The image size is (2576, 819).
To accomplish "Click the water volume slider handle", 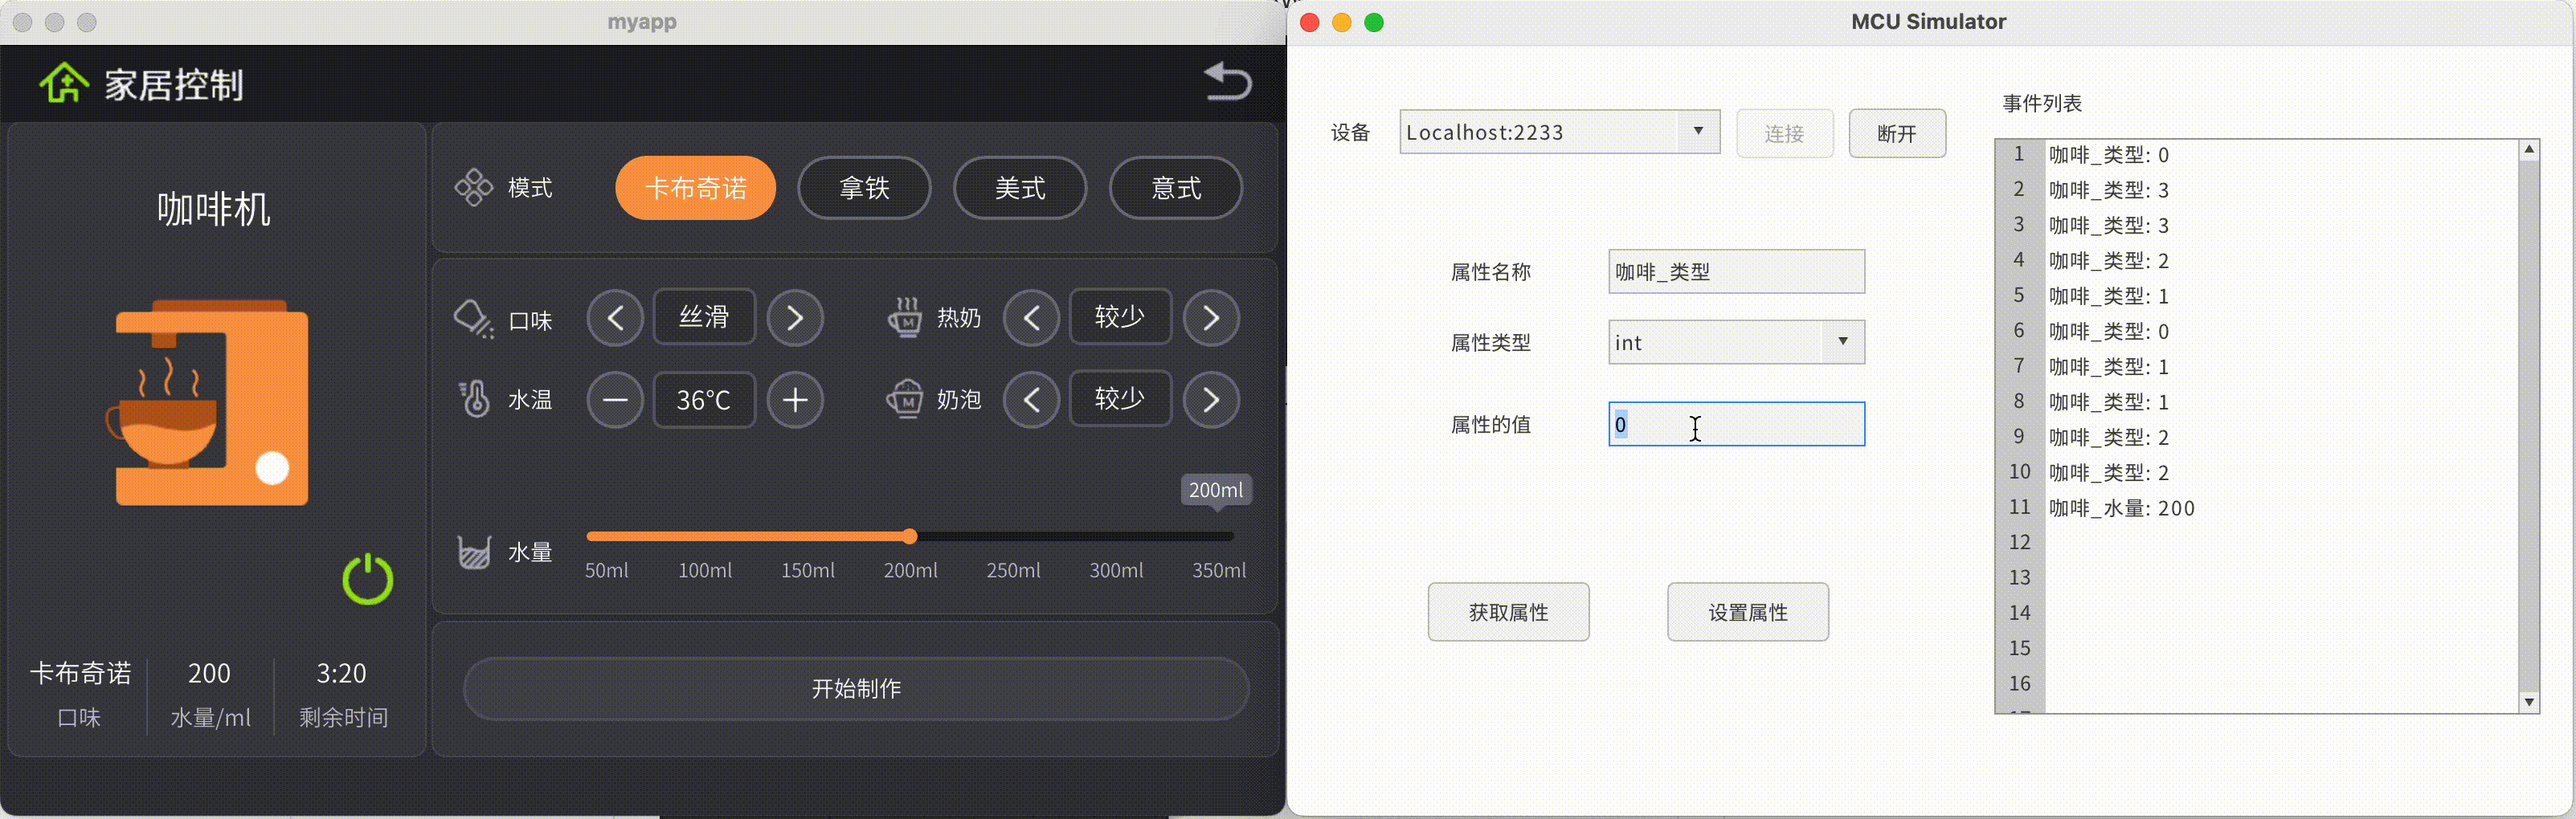I will (909, 536).
